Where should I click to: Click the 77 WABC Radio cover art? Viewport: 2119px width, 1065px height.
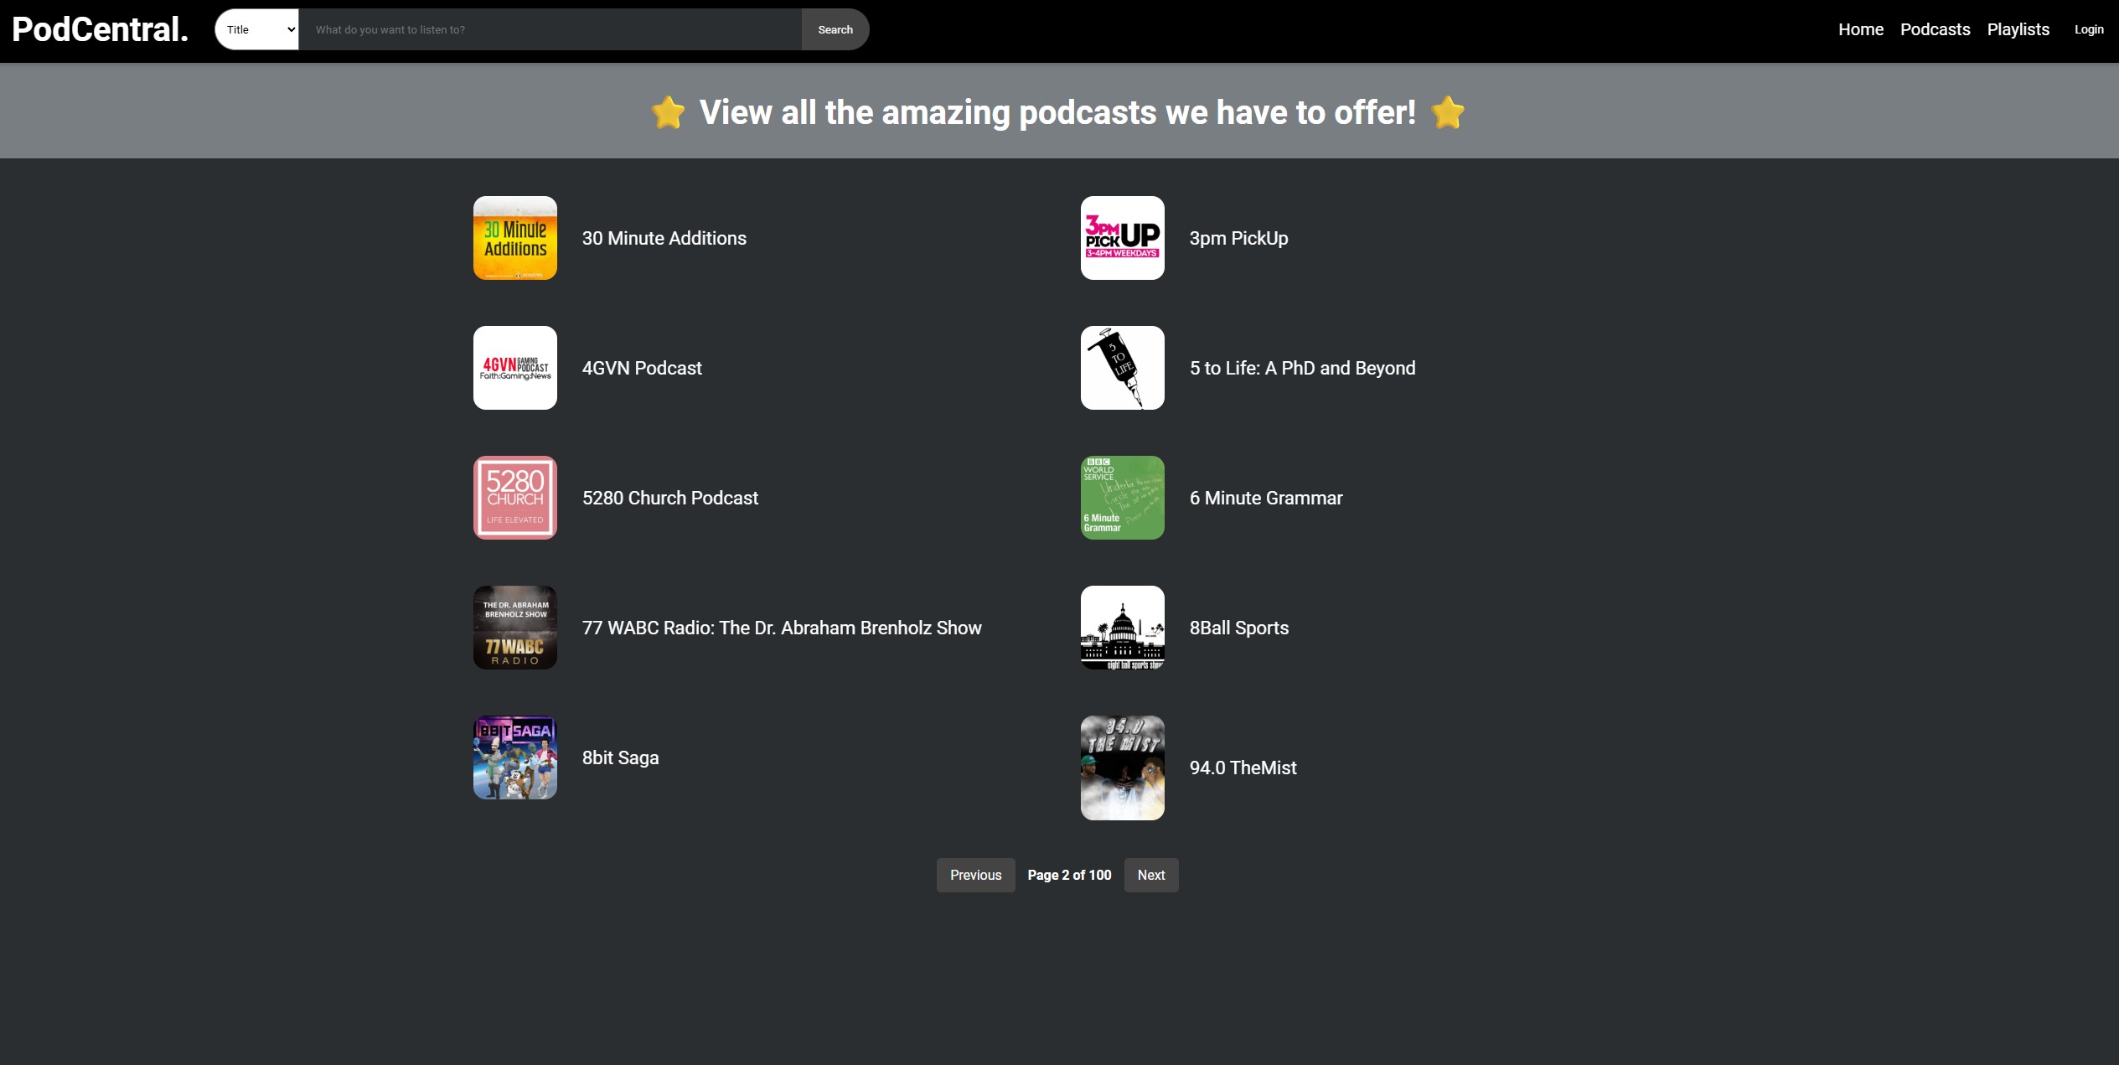514,628
